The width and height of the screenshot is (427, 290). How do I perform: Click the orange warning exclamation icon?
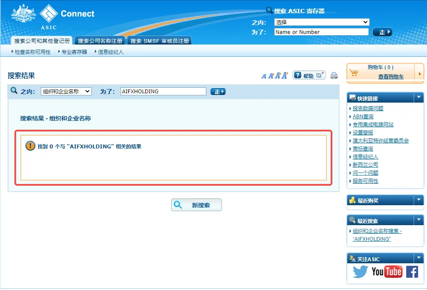tap(30, 146)
